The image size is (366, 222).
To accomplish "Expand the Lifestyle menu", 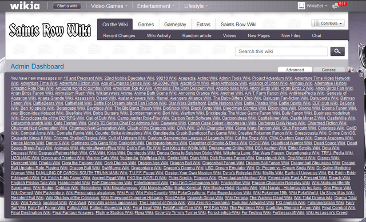I will [x=196, y=6].
